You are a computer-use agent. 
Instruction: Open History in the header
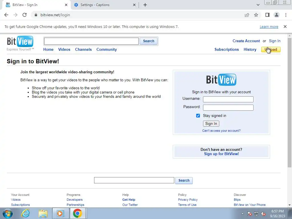pos(250,49)
